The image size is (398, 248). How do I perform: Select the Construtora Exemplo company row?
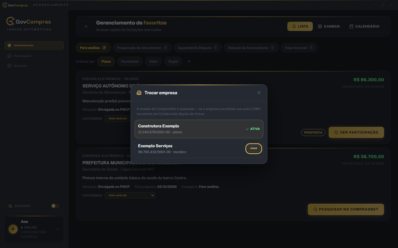click(x=199, y=129)
